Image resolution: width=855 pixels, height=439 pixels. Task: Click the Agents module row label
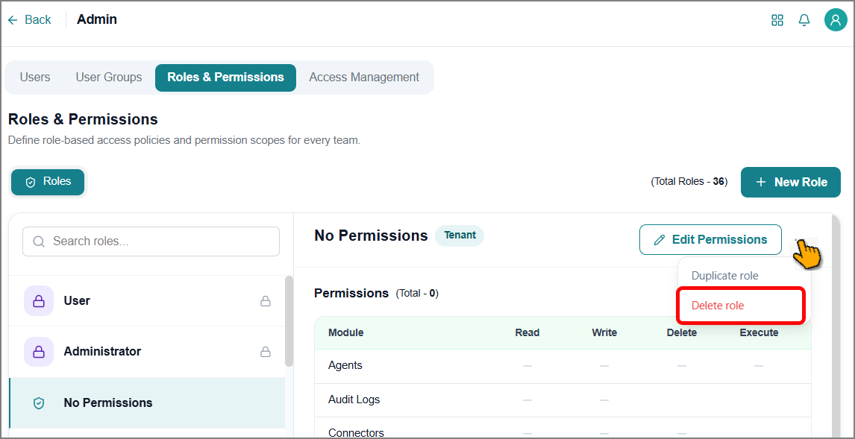pyautogui.click(x=345, y=365)
